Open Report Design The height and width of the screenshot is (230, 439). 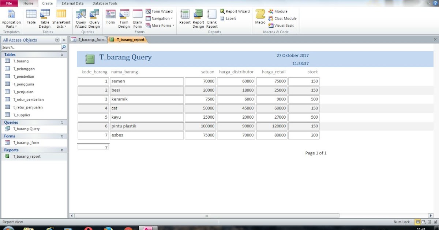tap(198, 19)
